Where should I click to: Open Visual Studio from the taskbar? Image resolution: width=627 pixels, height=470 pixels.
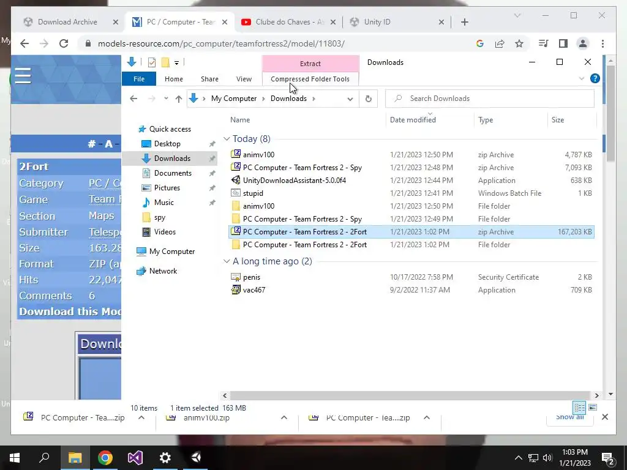click(135, 458)
